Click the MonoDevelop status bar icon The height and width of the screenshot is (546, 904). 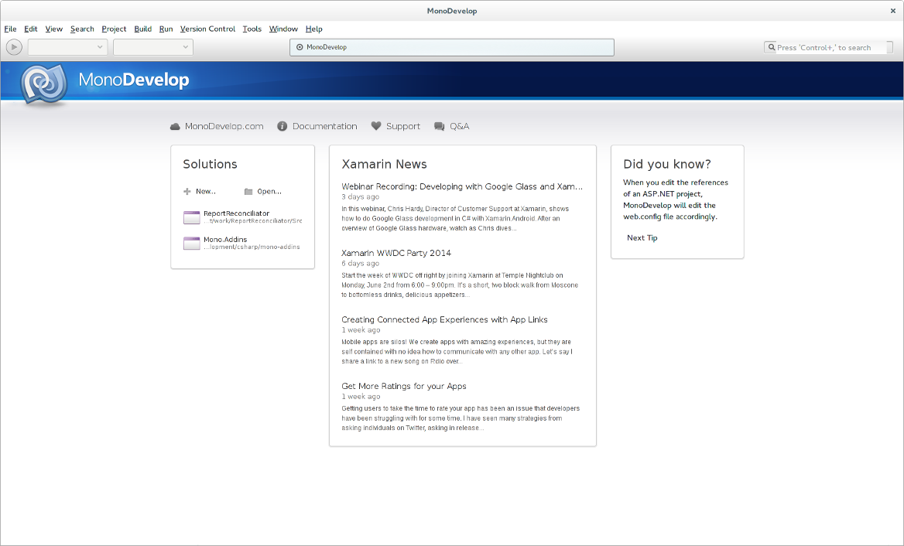coord(300,47)
